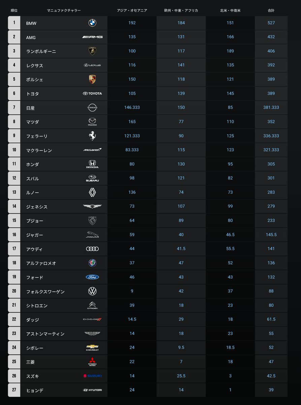Image resolution: width=301 pixels, height=405 pixels.
Task: Select the ポルシェ manufacturer name
Action: point(35,80)
